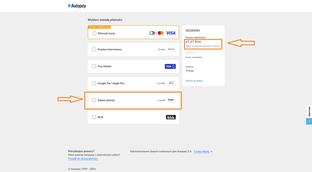Click the Visa logo on card payment

[171, 33]
